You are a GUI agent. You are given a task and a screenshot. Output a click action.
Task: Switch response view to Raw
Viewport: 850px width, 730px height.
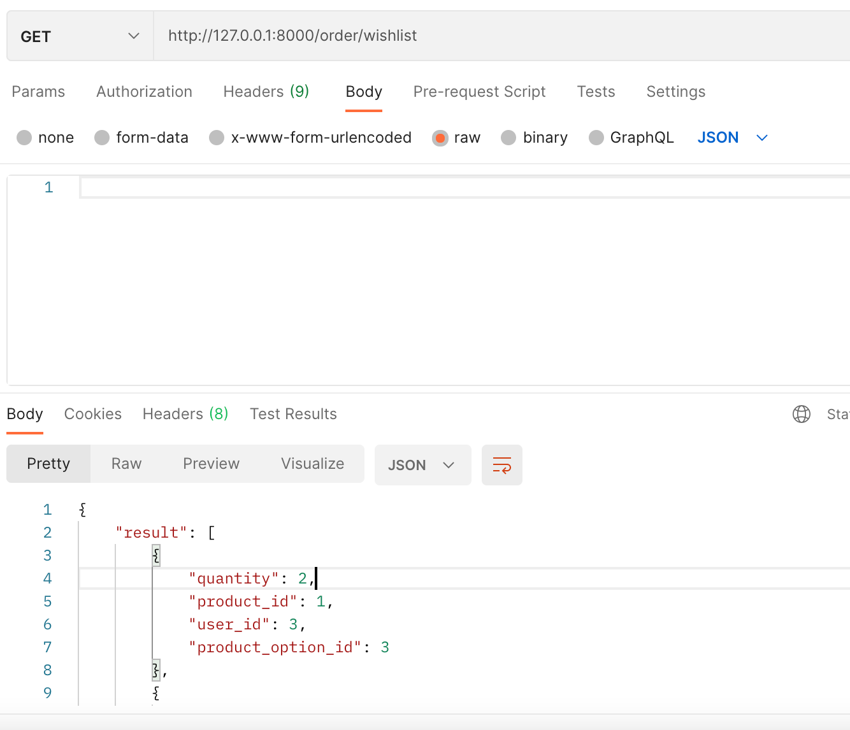tap(126, 464)
